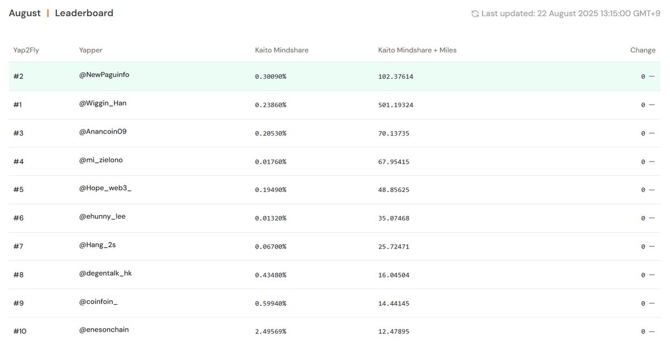This screenshot has width=670, height=345.
Task: Click the Kaito Mindshare column header
Action: point(282,50)
